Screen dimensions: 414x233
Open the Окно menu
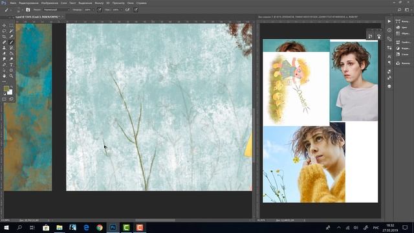(x=131, y=3)
